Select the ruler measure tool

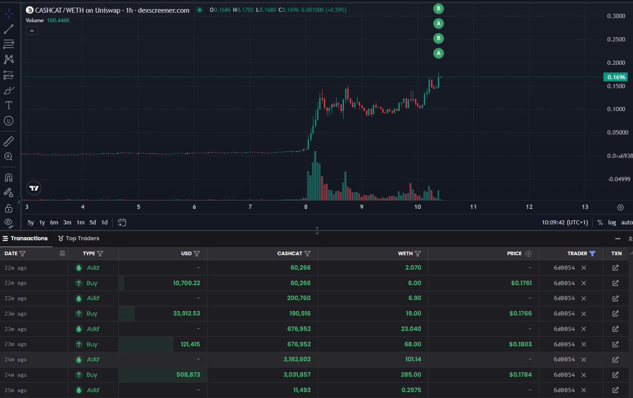point(8,141)
